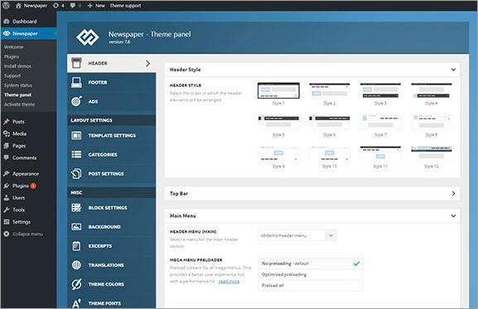Collapse the Main Menu section
478x309 pixels.
tap(453, 215)
